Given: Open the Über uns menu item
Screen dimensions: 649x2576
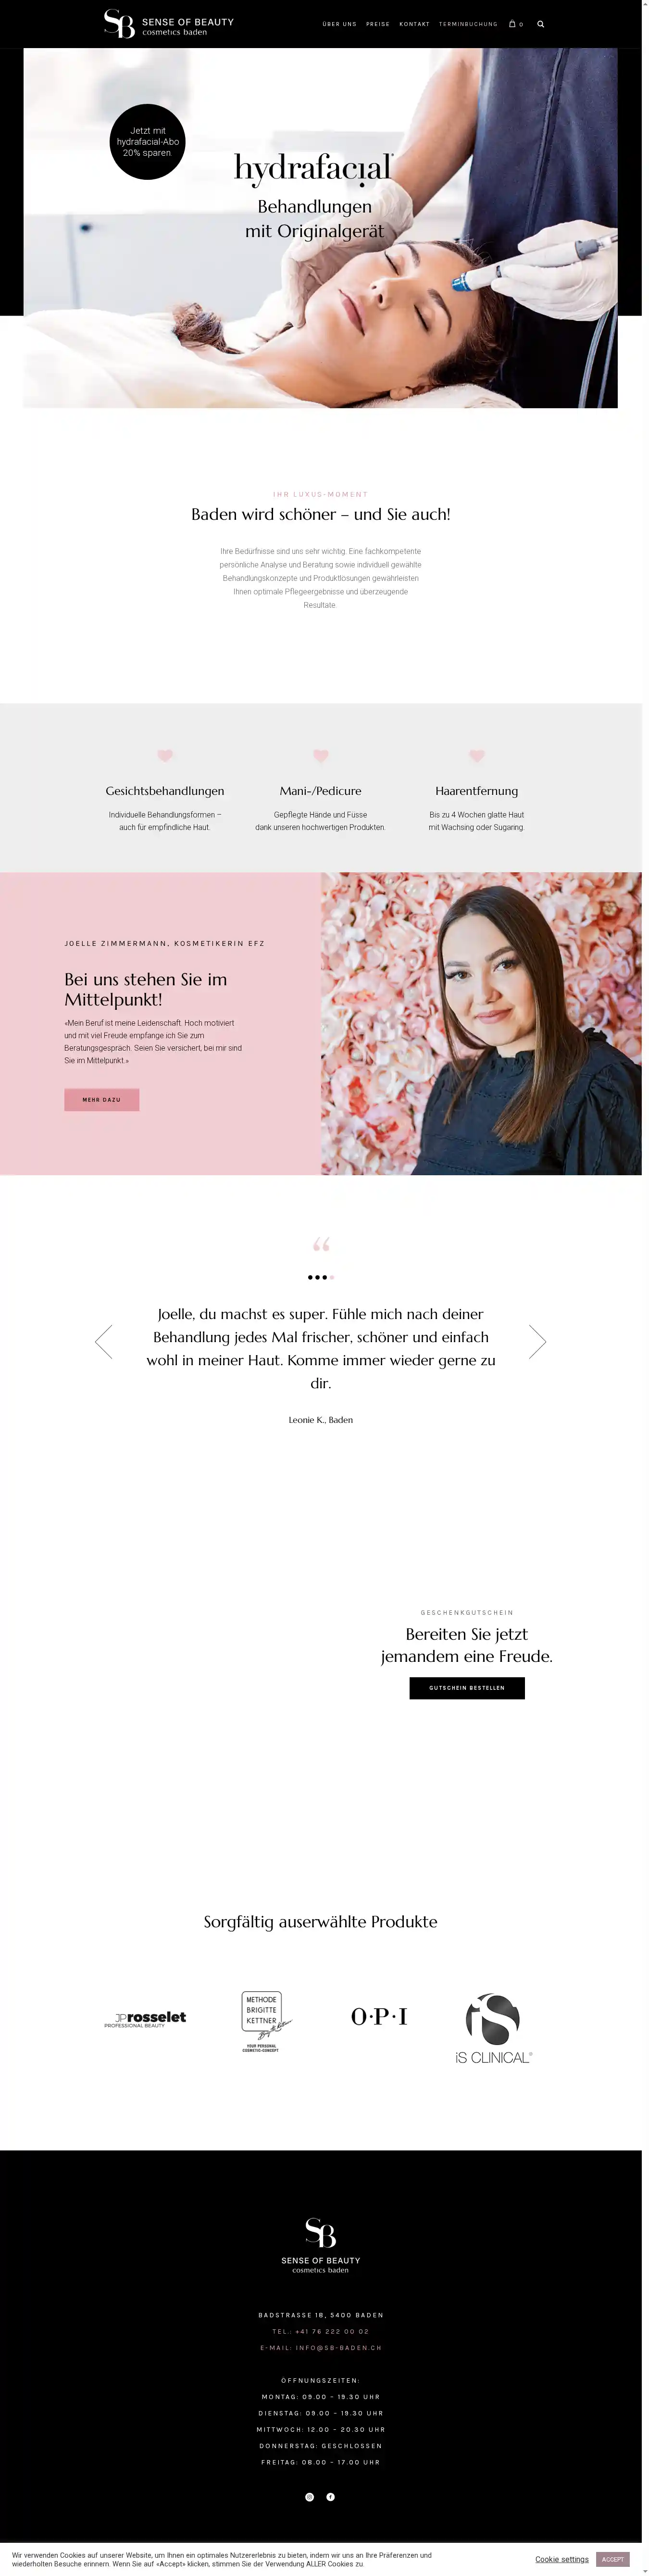Looking at the screenshot, I should [x=339, y=24].
